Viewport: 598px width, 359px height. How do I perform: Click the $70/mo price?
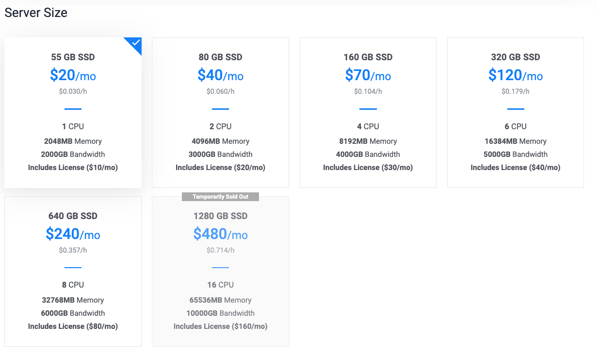tap(368, 75)
